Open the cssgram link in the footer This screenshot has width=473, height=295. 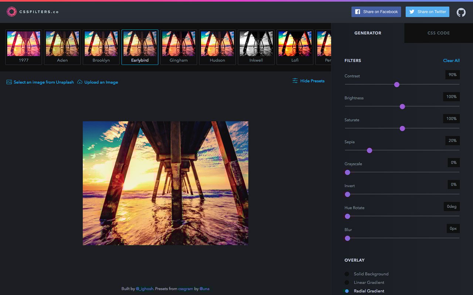tap(186, 289)
